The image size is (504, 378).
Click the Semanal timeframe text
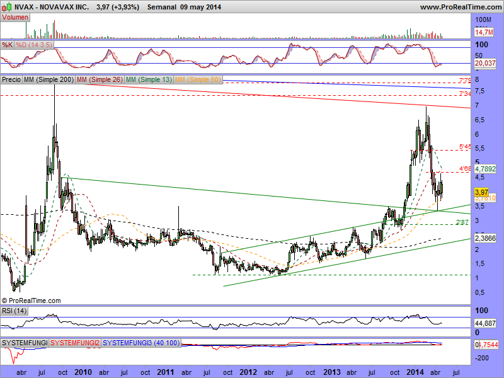click(162, 7)
